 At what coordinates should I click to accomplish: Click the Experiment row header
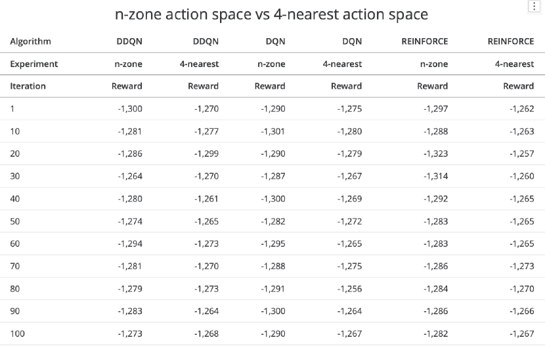(x=33, y=64)
